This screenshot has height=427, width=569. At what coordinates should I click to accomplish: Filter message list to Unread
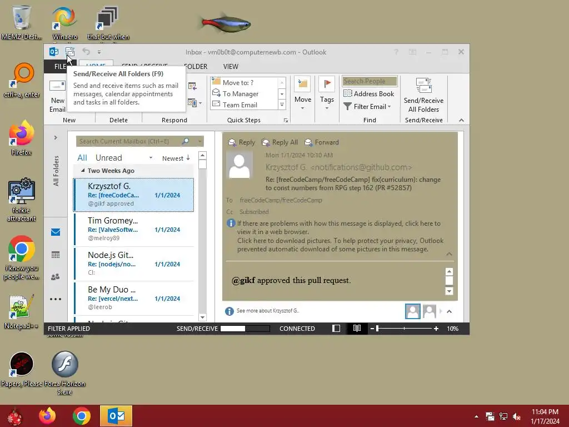click(108, 158)
